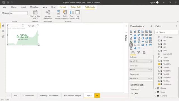Open the Format paint roller pane
The height and width of the screenshot is (101, 179).
point(139,52)
